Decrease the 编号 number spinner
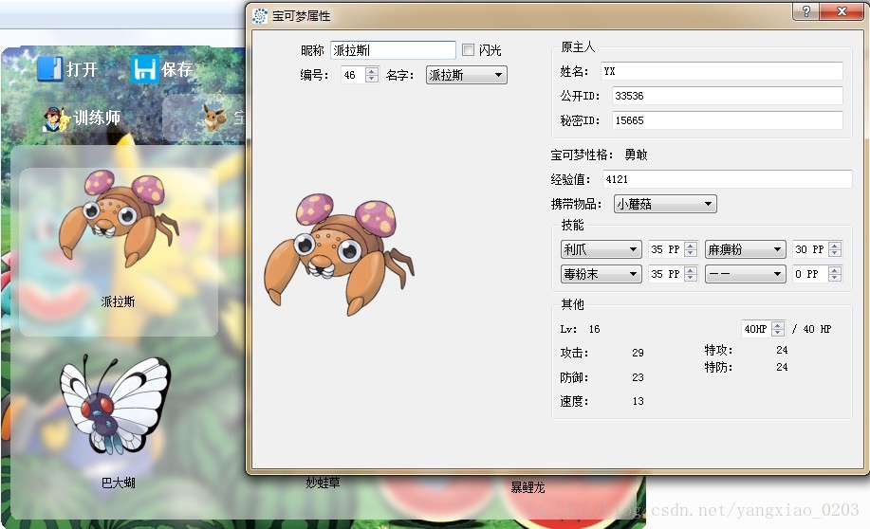The height and width of the screenshot is (529, 870). [x=372, y=79]
